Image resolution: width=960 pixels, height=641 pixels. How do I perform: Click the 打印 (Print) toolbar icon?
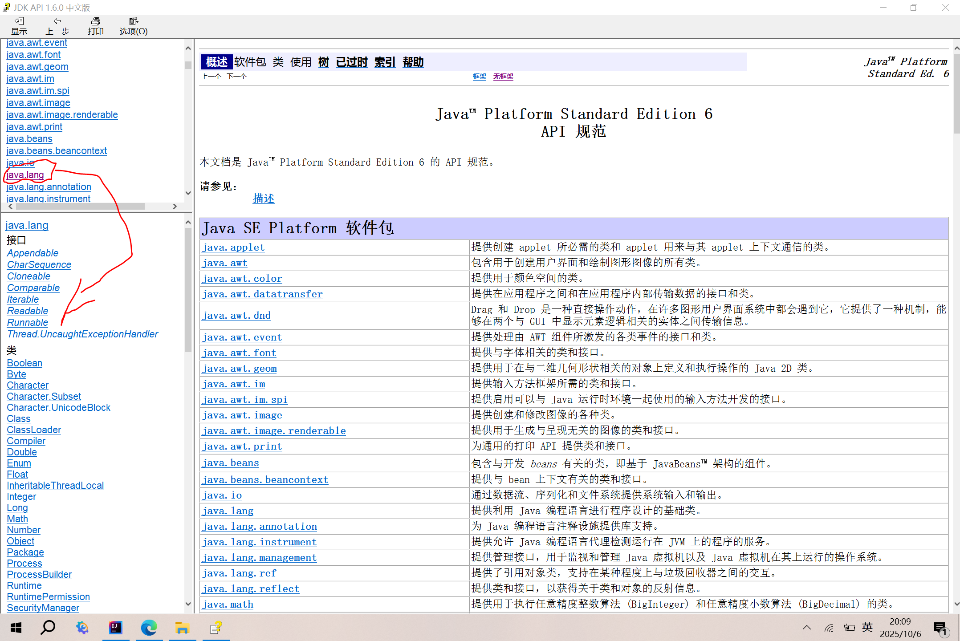point(95,26)
